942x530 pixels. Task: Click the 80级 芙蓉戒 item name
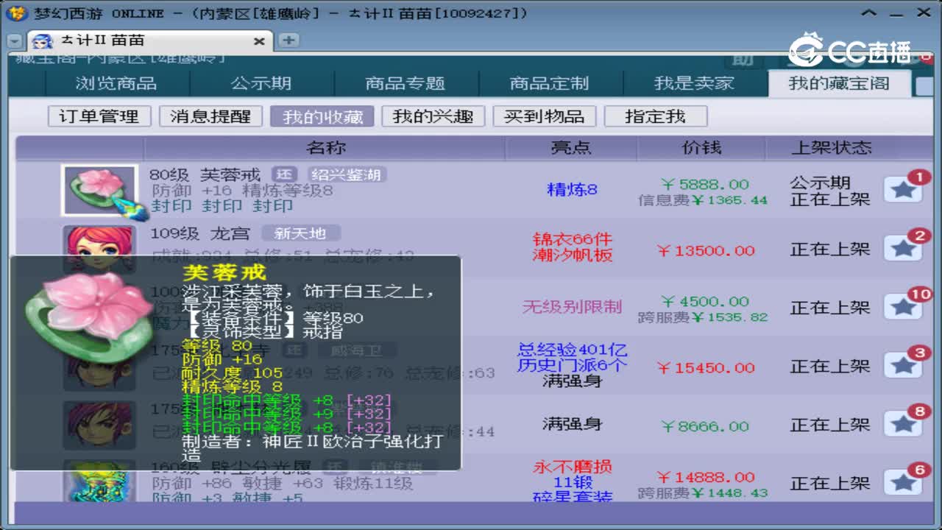tap(205, 174)
